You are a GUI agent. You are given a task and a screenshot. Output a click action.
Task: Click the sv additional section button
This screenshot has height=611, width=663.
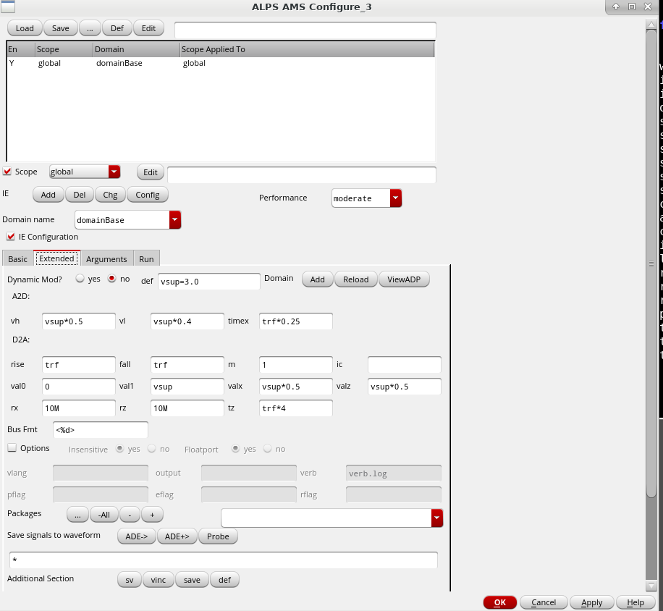(x=130, y=580)
